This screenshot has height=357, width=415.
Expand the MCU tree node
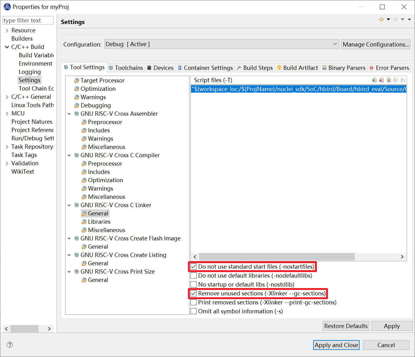tap(7, 114)
